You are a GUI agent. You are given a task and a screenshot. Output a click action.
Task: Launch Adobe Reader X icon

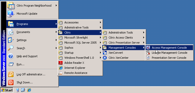[x=61, y=63]
